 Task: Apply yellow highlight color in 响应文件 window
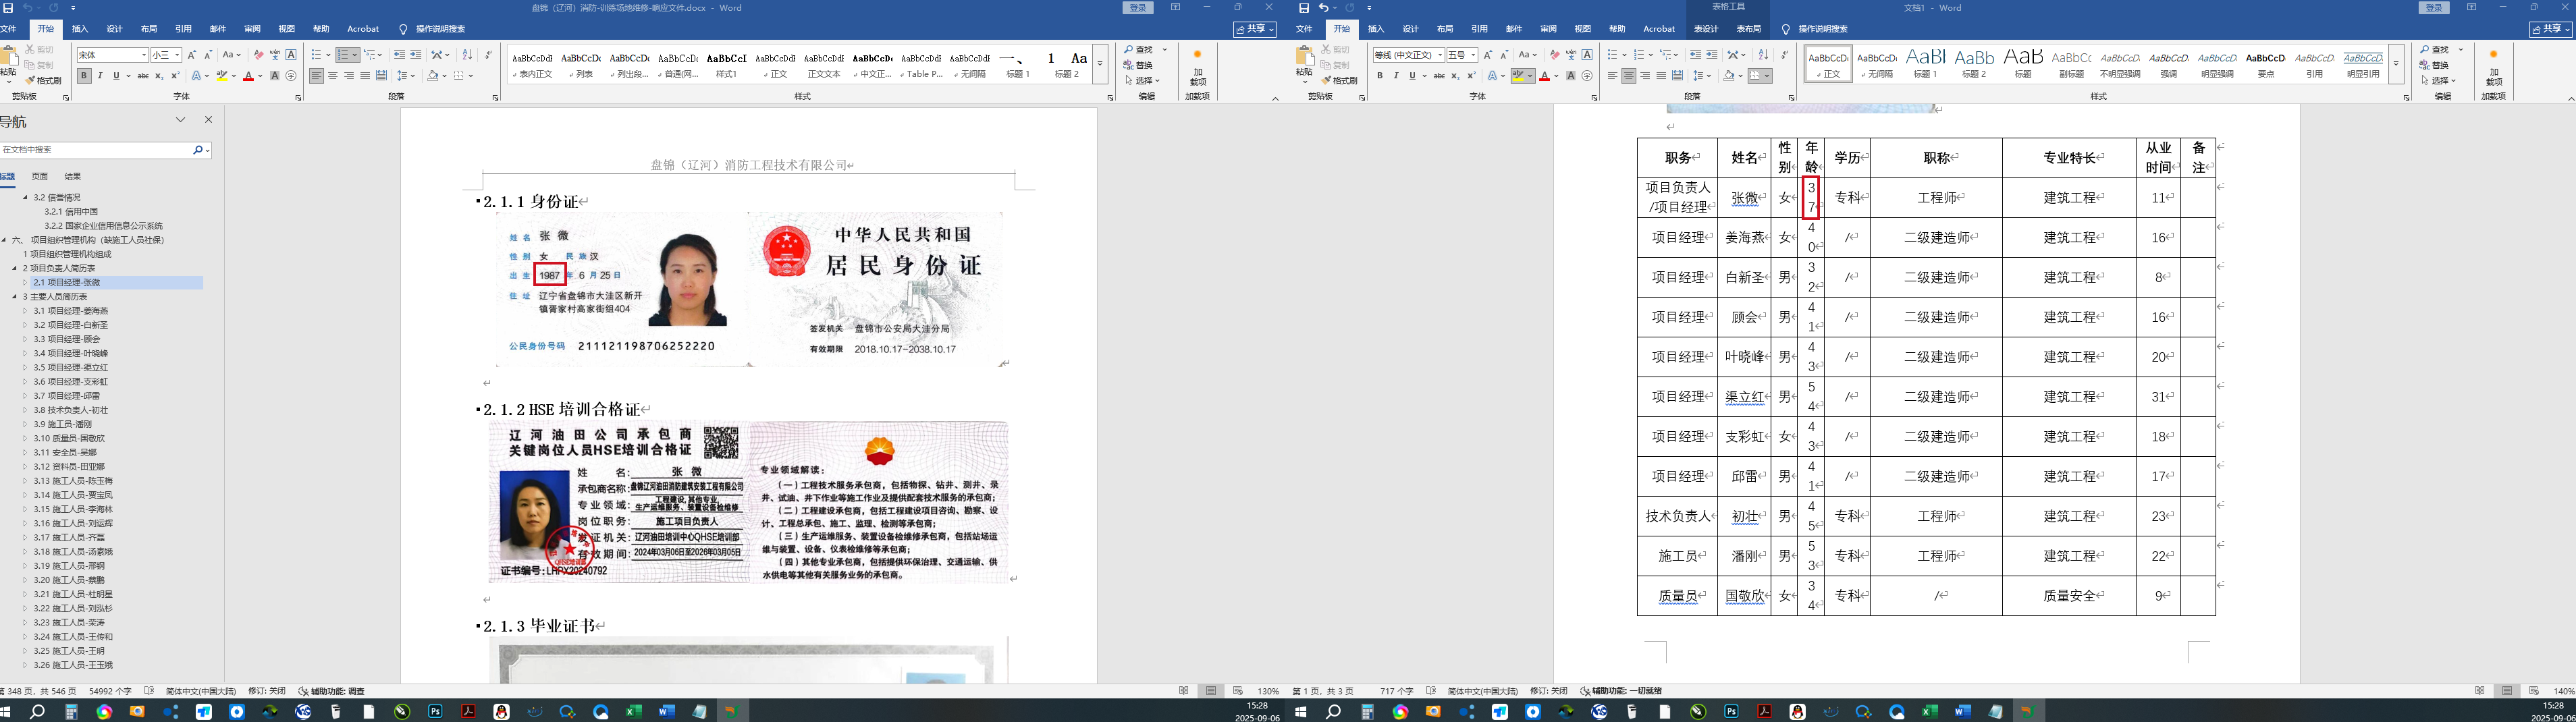[221, 76]
